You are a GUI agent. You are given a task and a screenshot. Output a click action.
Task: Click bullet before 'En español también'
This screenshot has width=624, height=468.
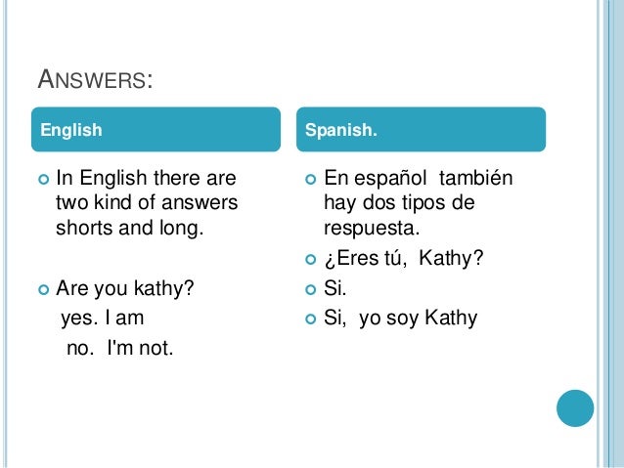pyautogui.click(x=310, y=180)
